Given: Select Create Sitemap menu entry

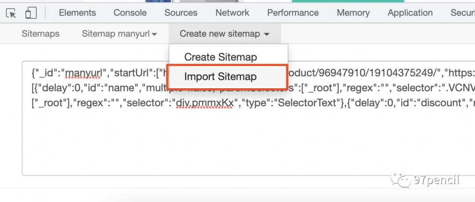Looking at the screenshot, I should coord(220,57).
